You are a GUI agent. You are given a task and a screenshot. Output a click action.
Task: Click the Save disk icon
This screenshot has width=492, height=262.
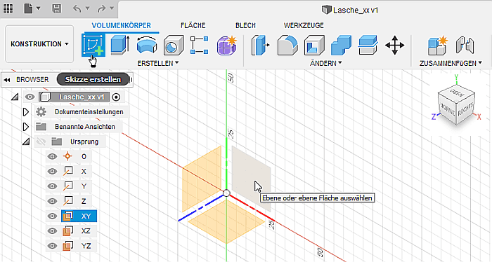(56, 8)
